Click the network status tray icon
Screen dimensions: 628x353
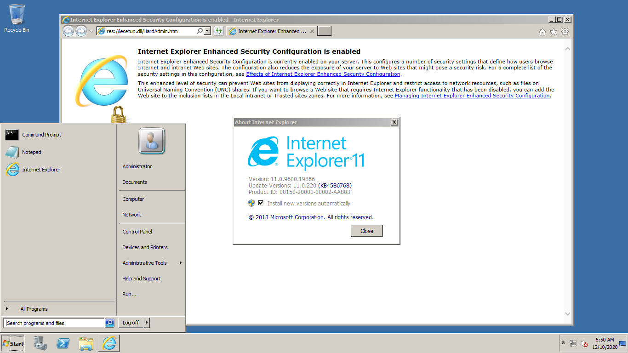pyautogui.click(x=573, y=343)
